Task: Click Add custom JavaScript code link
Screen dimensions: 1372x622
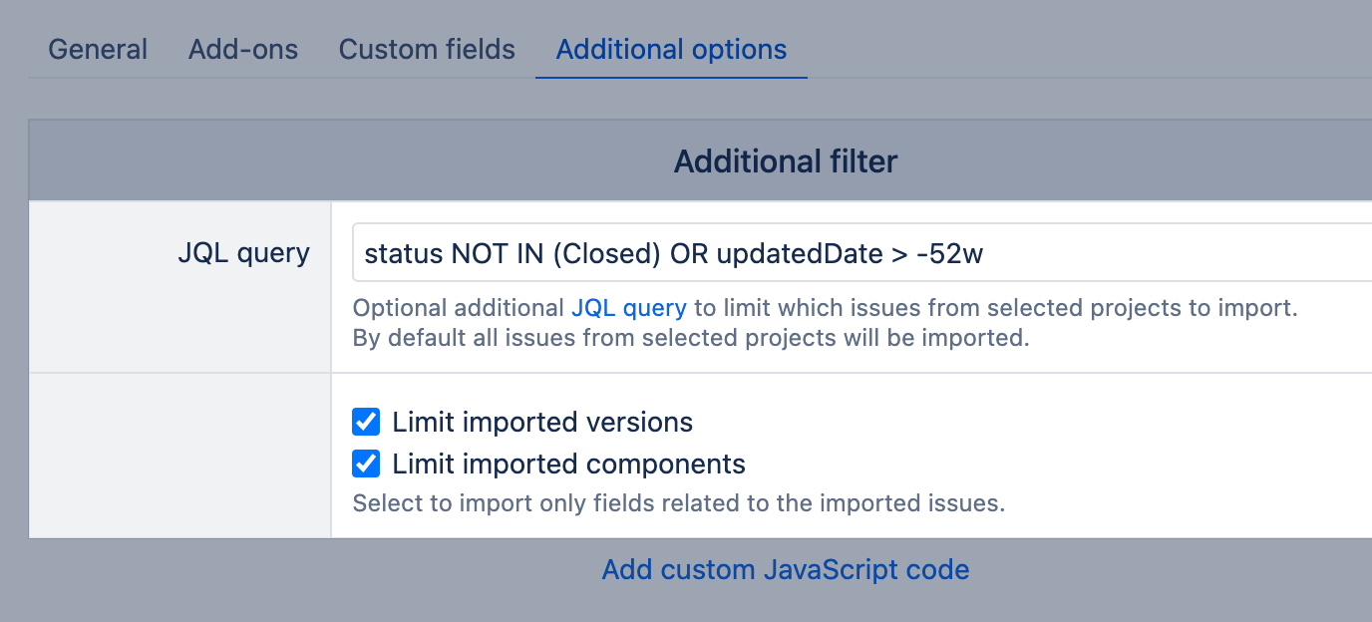Action: pyautogui.click(x=786, y=570)
